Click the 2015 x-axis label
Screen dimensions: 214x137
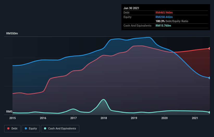click(13, 118)
